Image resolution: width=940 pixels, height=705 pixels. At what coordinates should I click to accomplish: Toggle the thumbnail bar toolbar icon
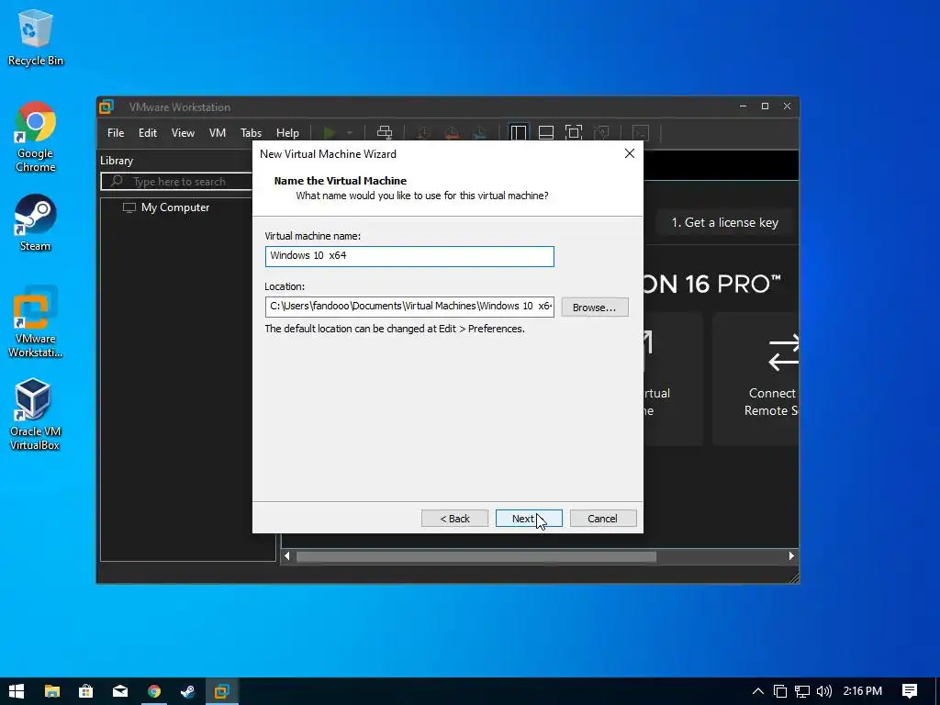[x=546, y=132]
